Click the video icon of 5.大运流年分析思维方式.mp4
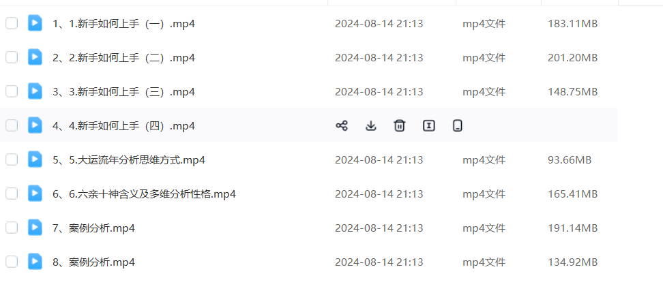663x308 pixels. [x=35, y=159]
